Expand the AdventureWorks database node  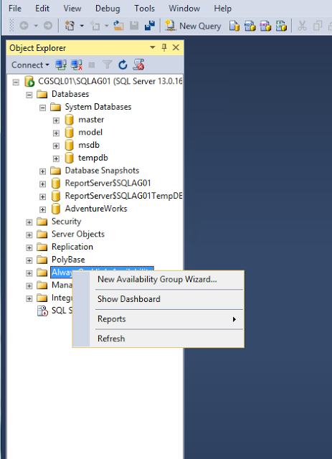coord(43,209)
